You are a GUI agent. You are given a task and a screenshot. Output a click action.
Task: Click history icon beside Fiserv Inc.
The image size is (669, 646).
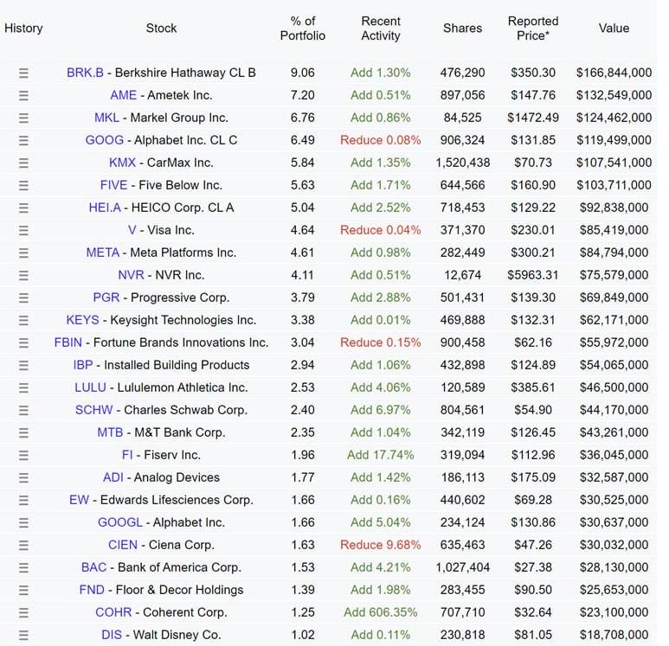click(x=23, y=455)
